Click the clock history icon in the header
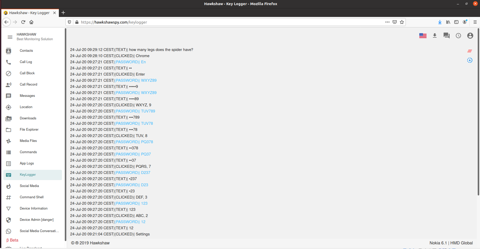The width and height of the screenshot is (480, 249). pyautogui.click(x=458, y=36)
